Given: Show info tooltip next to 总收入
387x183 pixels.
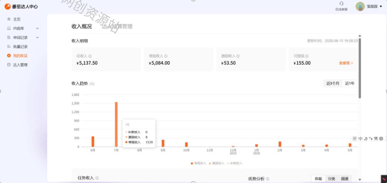Looking at the screenshot, I should (90, 56).
